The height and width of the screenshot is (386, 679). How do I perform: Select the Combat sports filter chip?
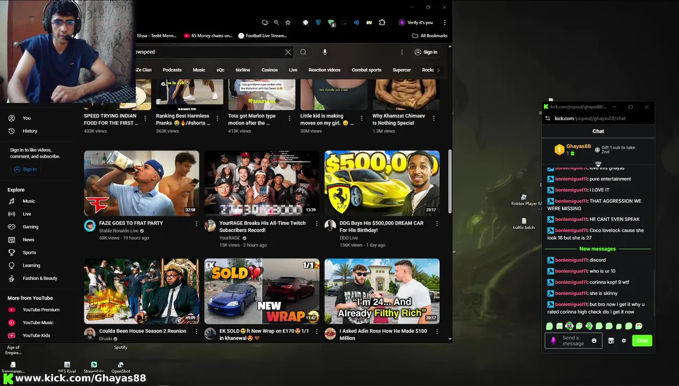click(x=367, y=70)
